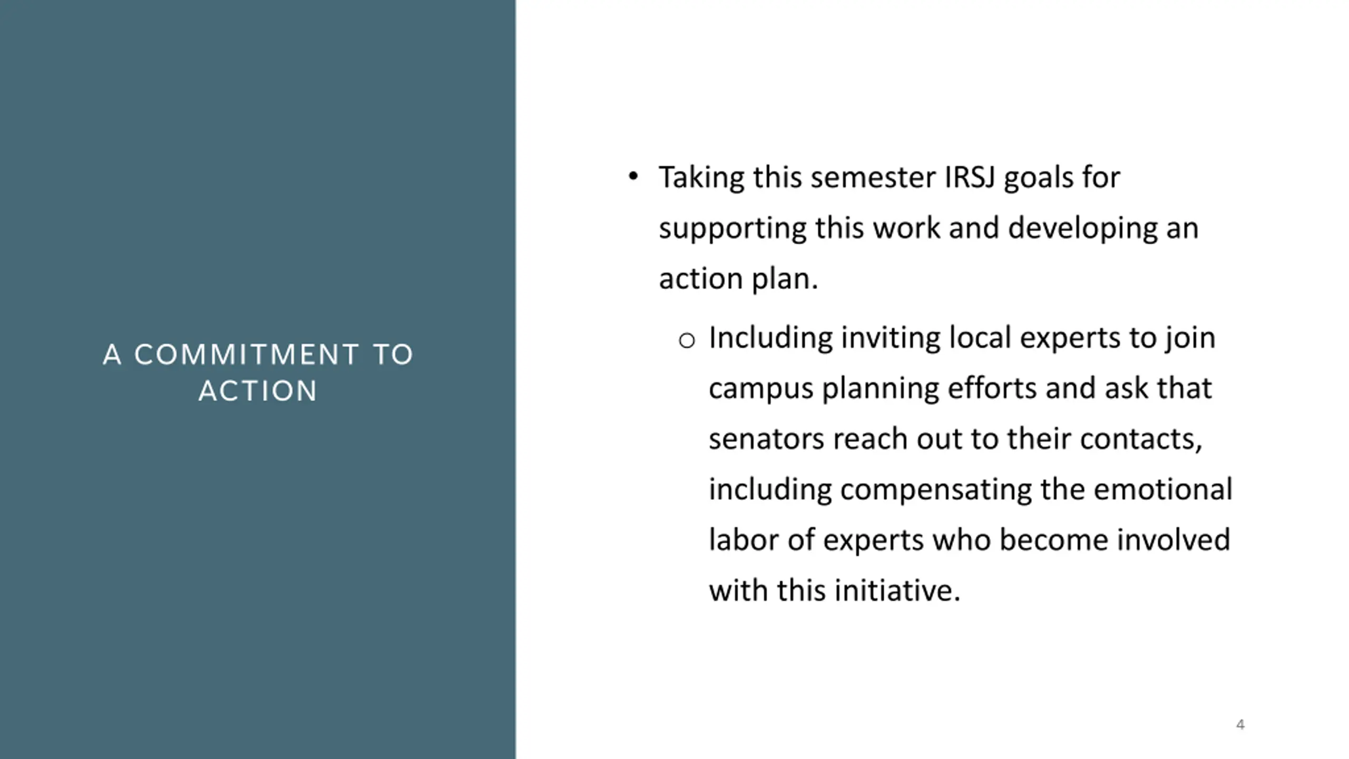Click the line 'campus planning efforts and ask that'
This screenshot has width=1349, height=759.
[x=960, y=388]
